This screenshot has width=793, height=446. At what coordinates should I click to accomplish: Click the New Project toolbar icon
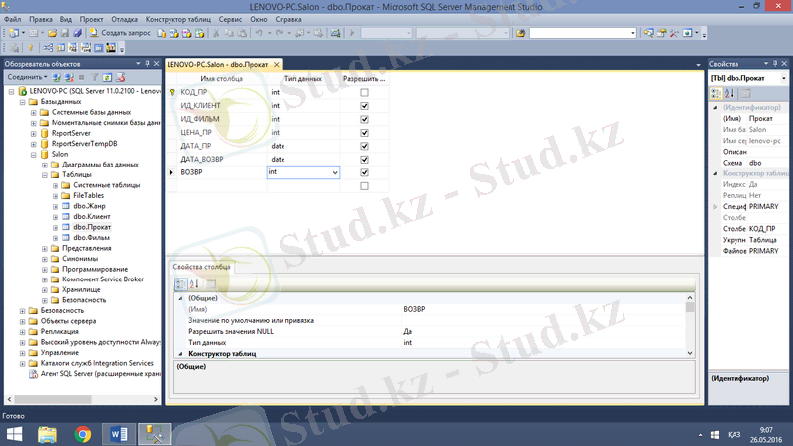[14, 33]
